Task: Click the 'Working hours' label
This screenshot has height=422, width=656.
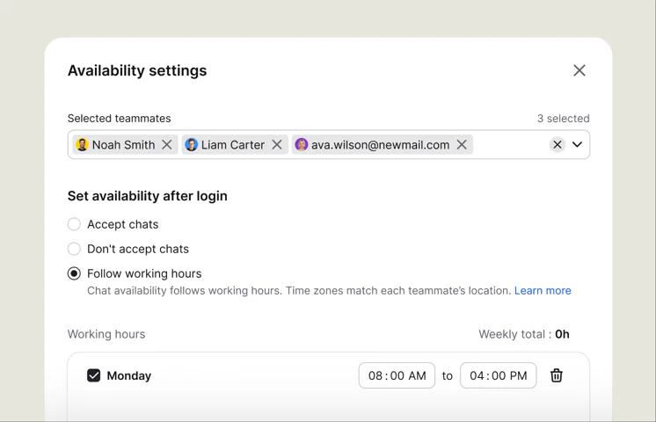Action: click(x=106, y=334)
